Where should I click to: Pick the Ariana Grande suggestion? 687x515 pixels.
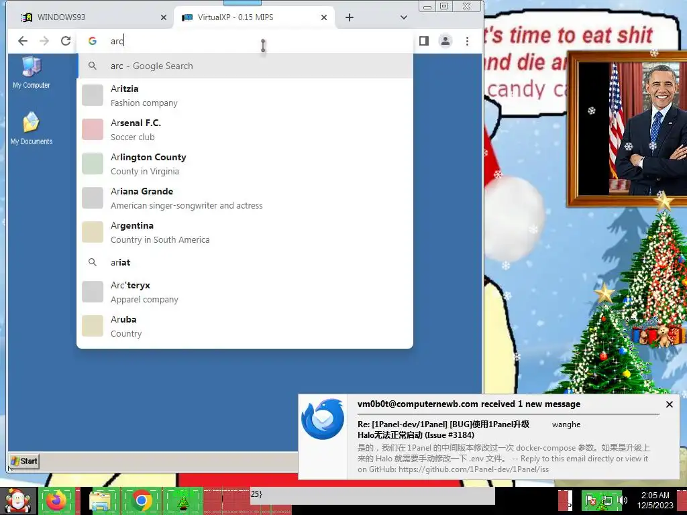point(245,198)
